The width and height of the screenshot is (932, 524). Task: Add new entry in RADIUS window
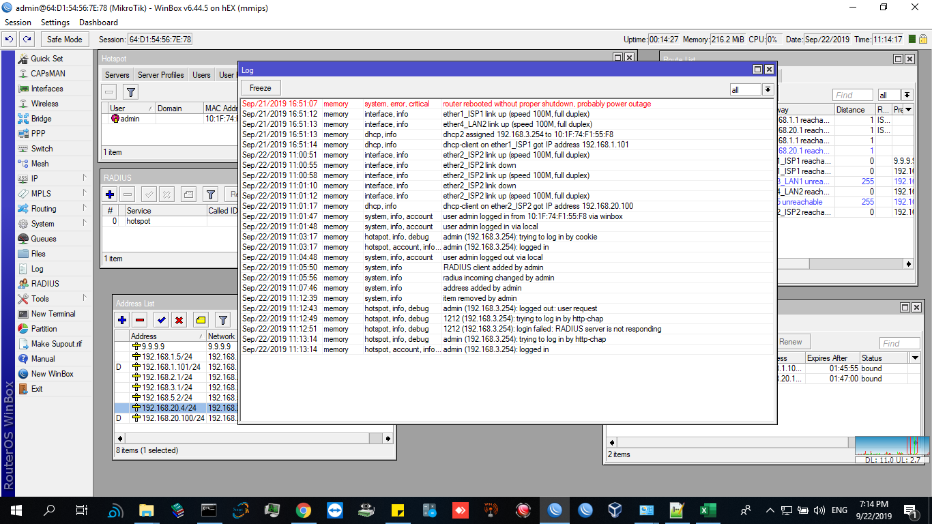110,194
